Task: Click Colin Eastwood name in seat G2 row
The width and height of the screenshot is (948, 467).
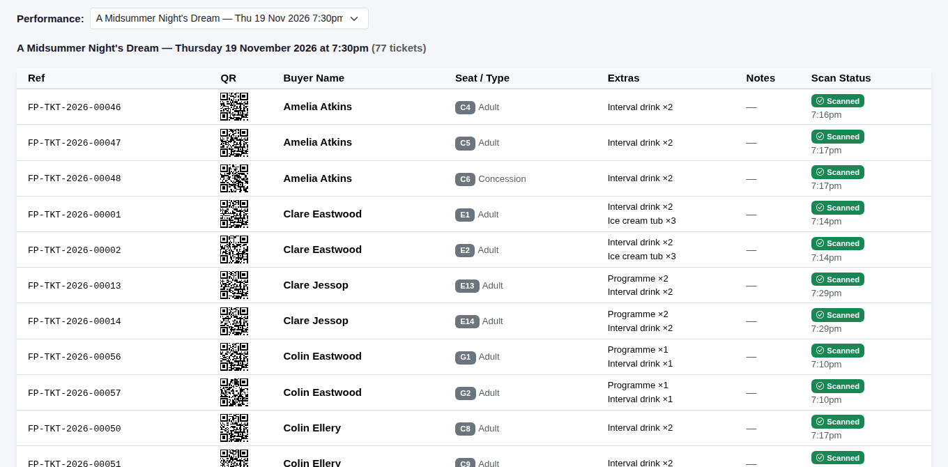Action: pyautogui.click(x=322, y=392)
